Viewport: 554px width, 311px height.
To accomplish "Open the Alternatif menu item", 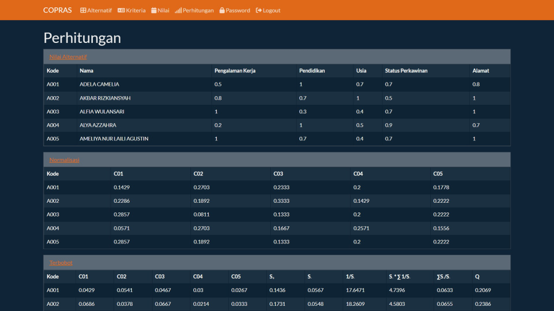I will point(96,10).
